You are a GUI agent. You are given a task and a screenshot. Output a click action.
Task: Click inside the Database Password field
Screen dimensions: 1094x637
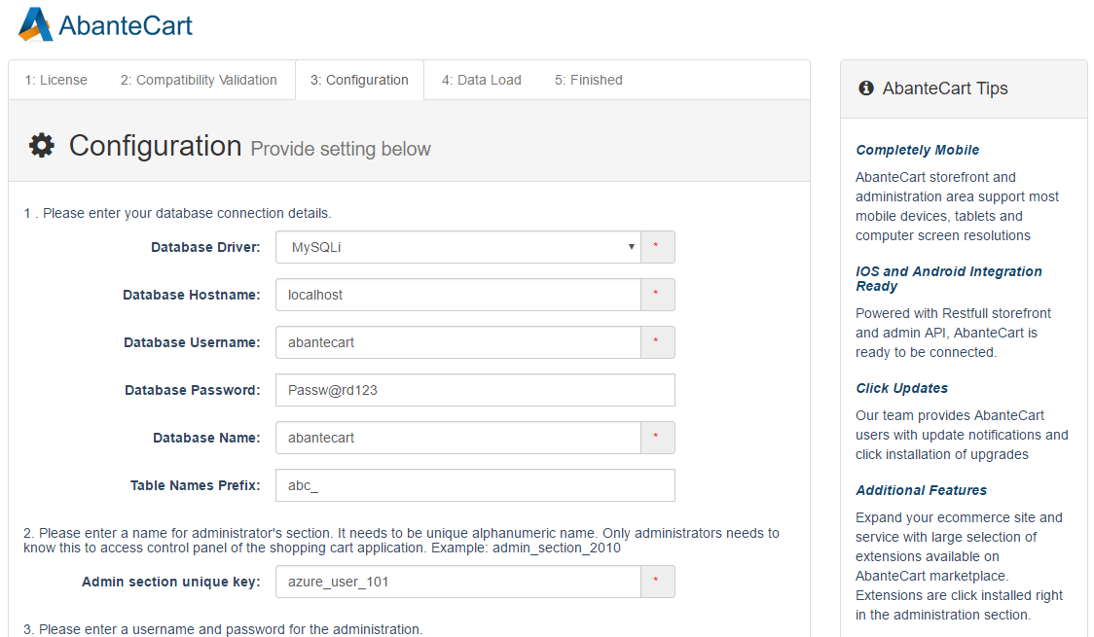tap(475, 390)
